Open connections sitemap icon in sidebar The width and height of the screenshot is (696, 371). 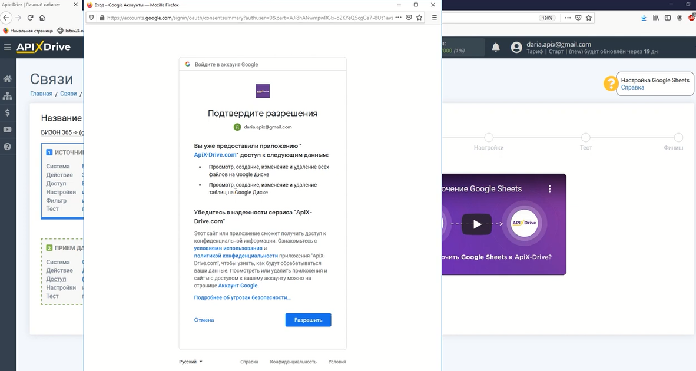click(x=8, y=96)
